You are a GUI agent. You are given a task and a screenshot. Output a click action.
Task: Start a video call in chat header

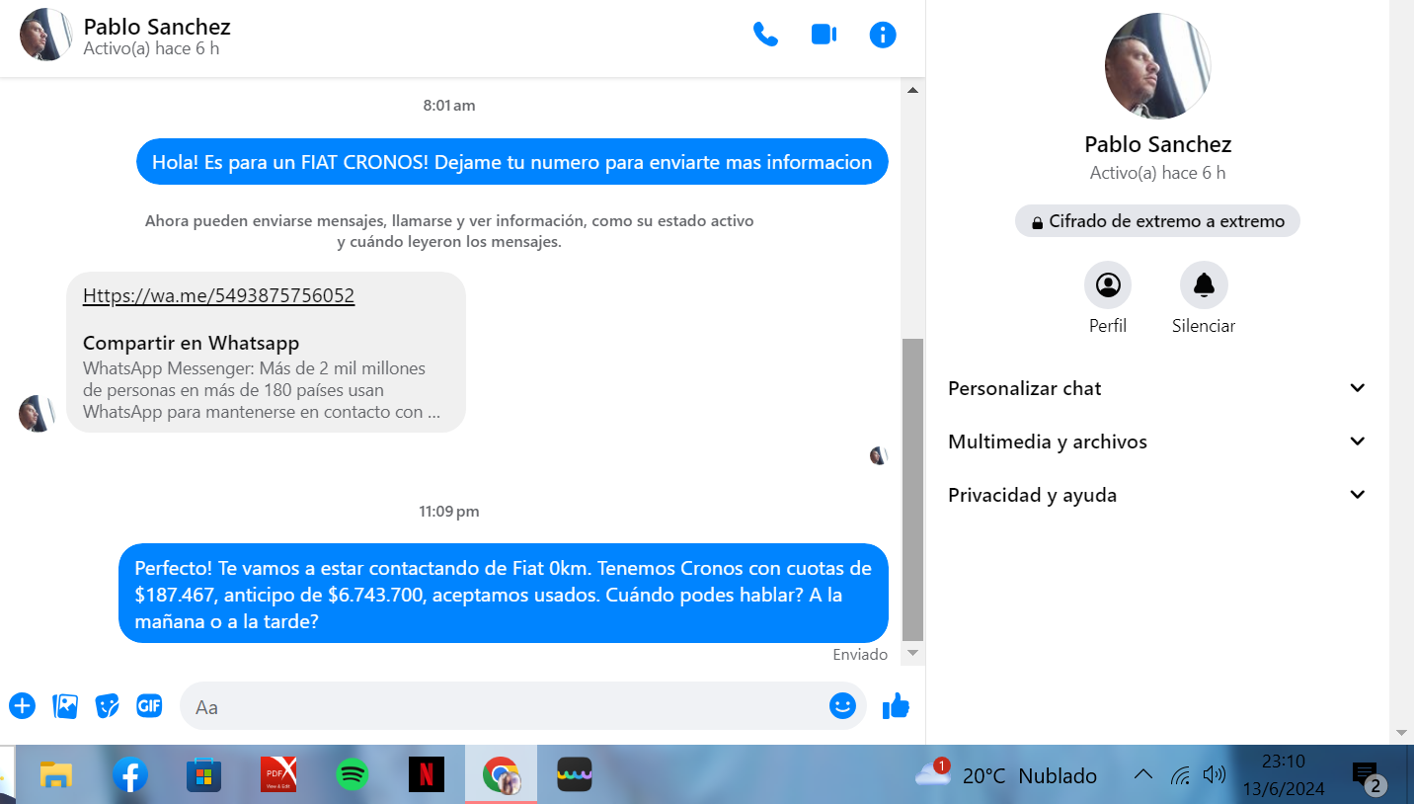tap(824, 35)
